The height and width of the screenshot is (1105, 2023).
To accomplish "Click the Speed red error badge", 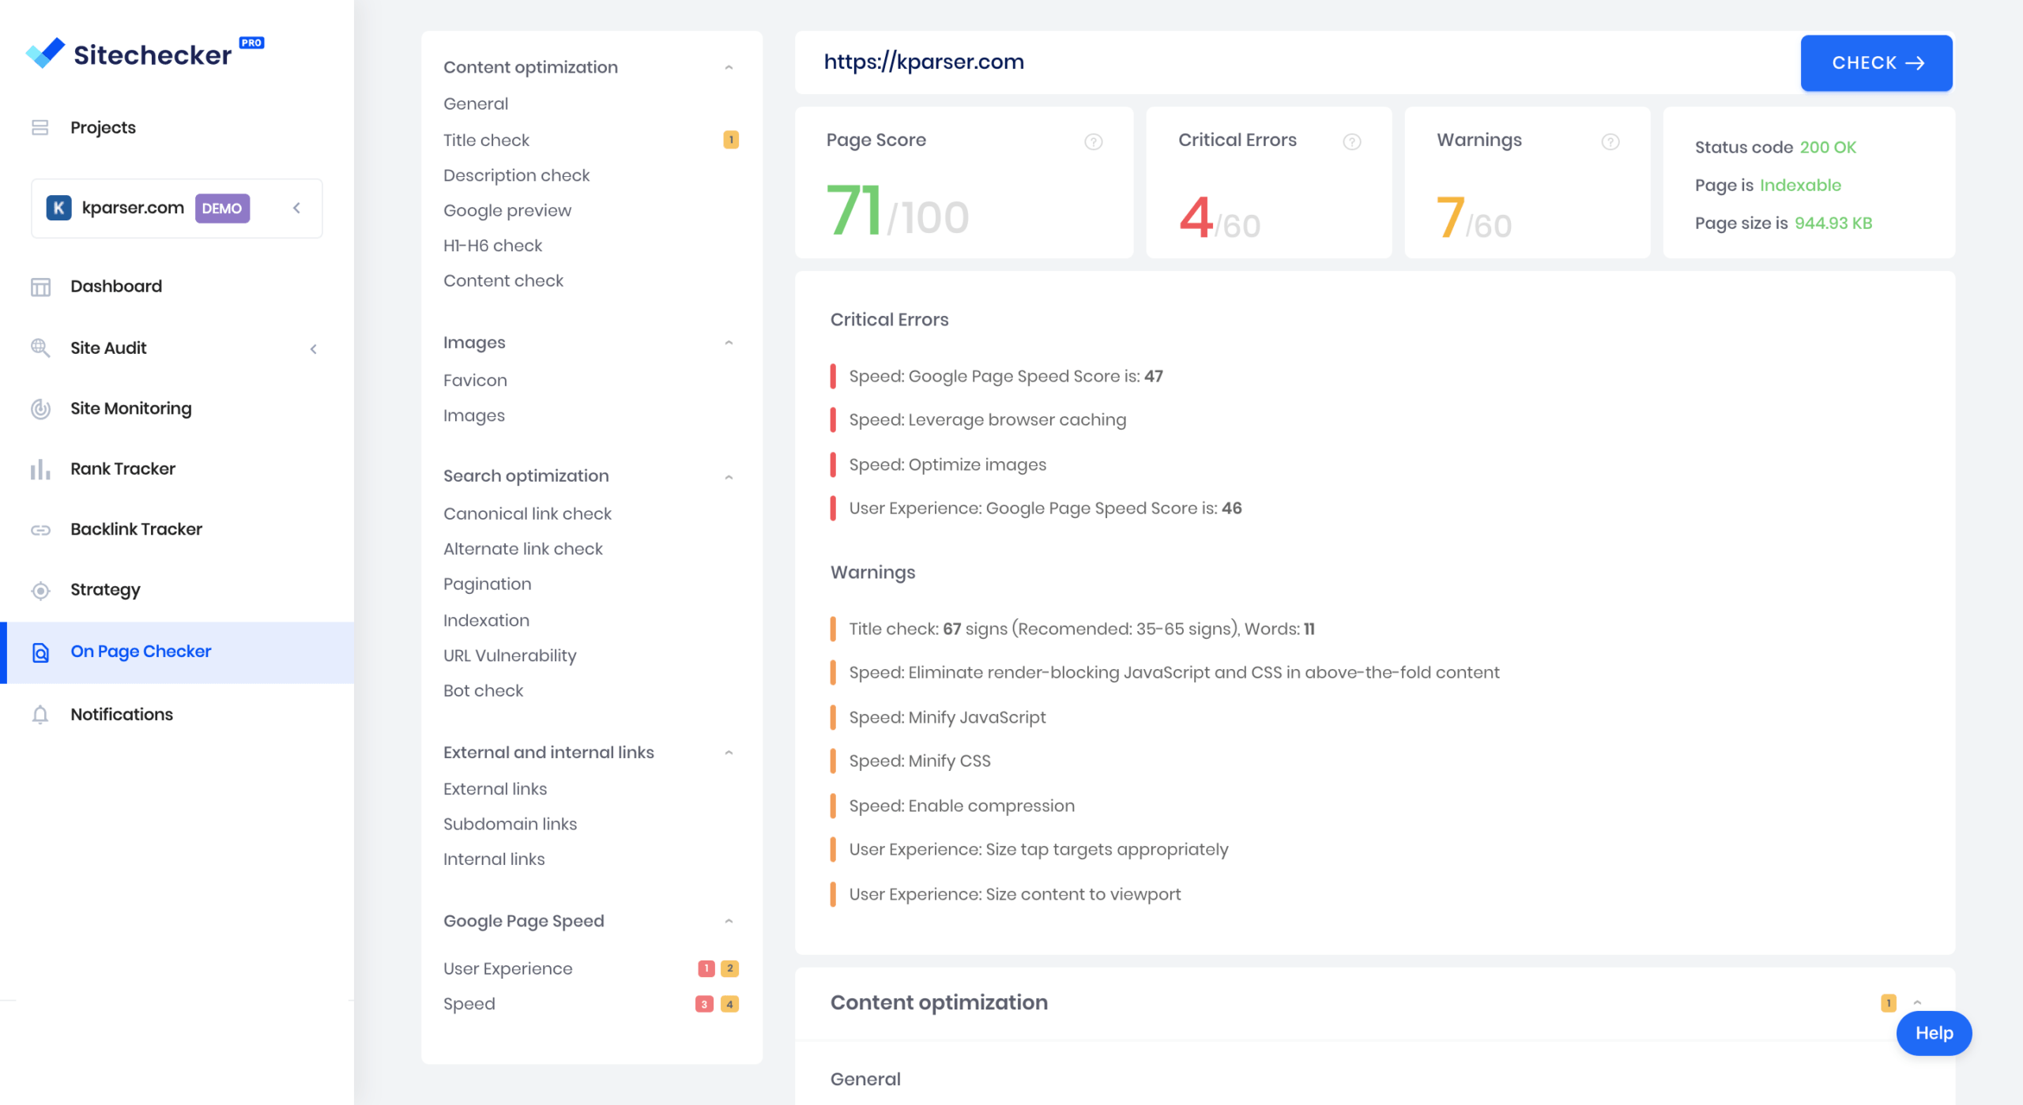I will click(704, 1004).
